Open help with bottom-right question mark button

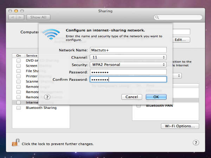click(196, 143)
